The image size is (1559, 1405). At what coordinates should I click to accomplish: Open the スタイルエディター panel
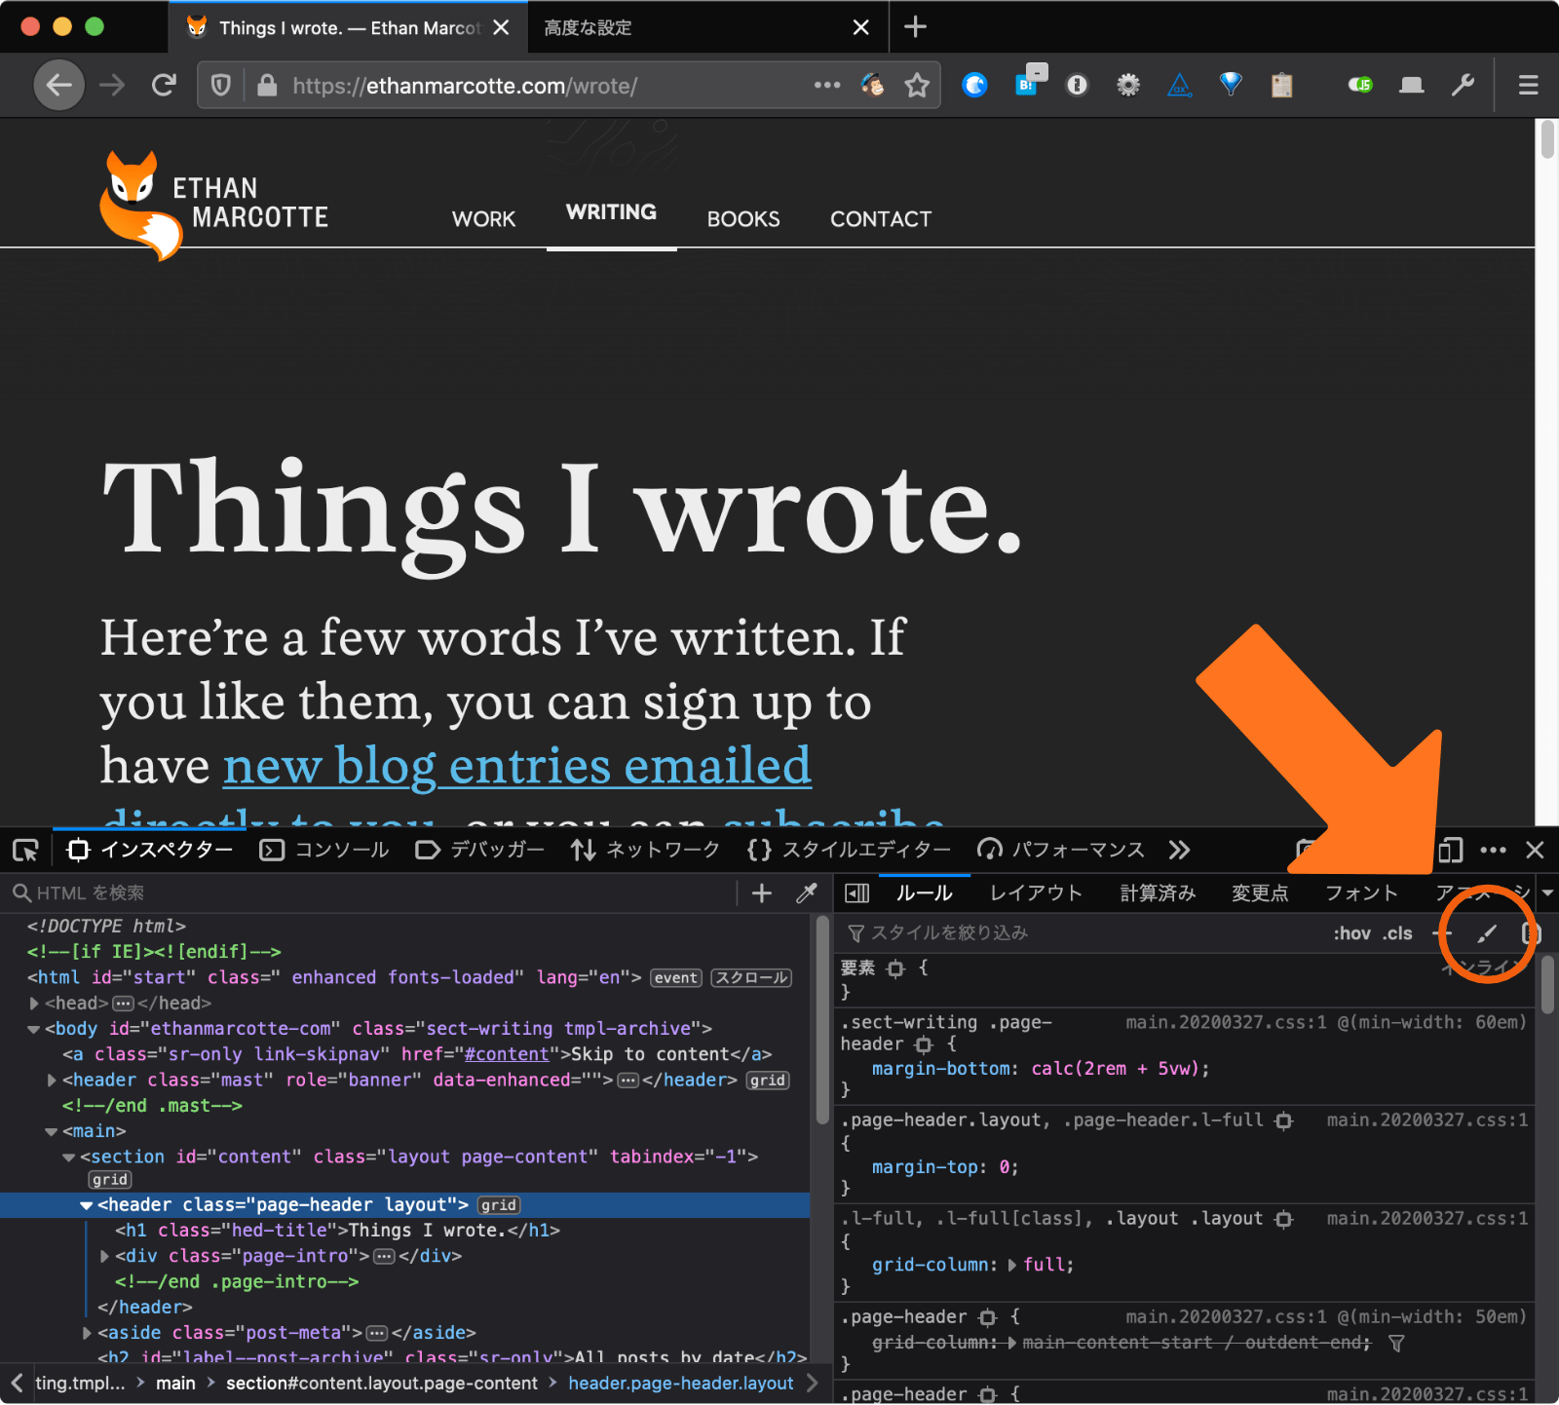[849, 850]
